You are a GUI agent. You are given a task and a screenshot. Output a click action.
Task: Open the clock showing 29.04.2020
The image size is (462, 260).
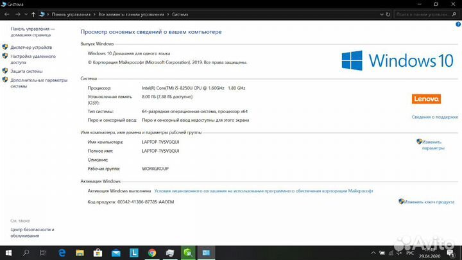(429, 253)
